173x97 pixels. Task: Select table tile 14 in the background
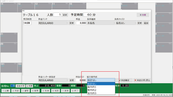click(9, 7)
